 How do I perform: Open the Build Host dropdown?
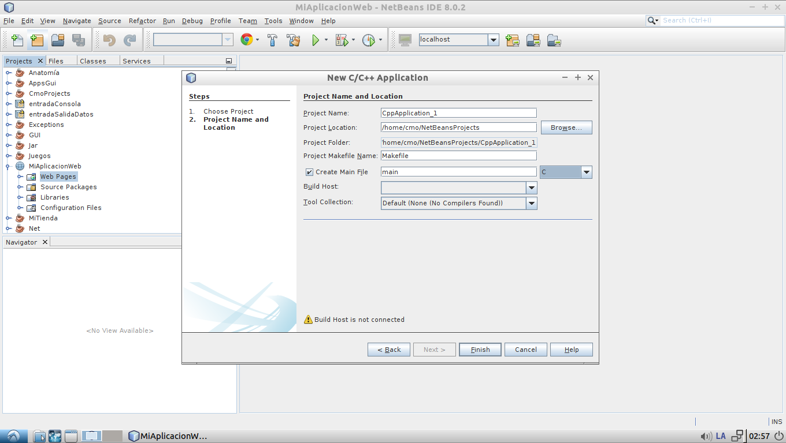tap(532, 187)
